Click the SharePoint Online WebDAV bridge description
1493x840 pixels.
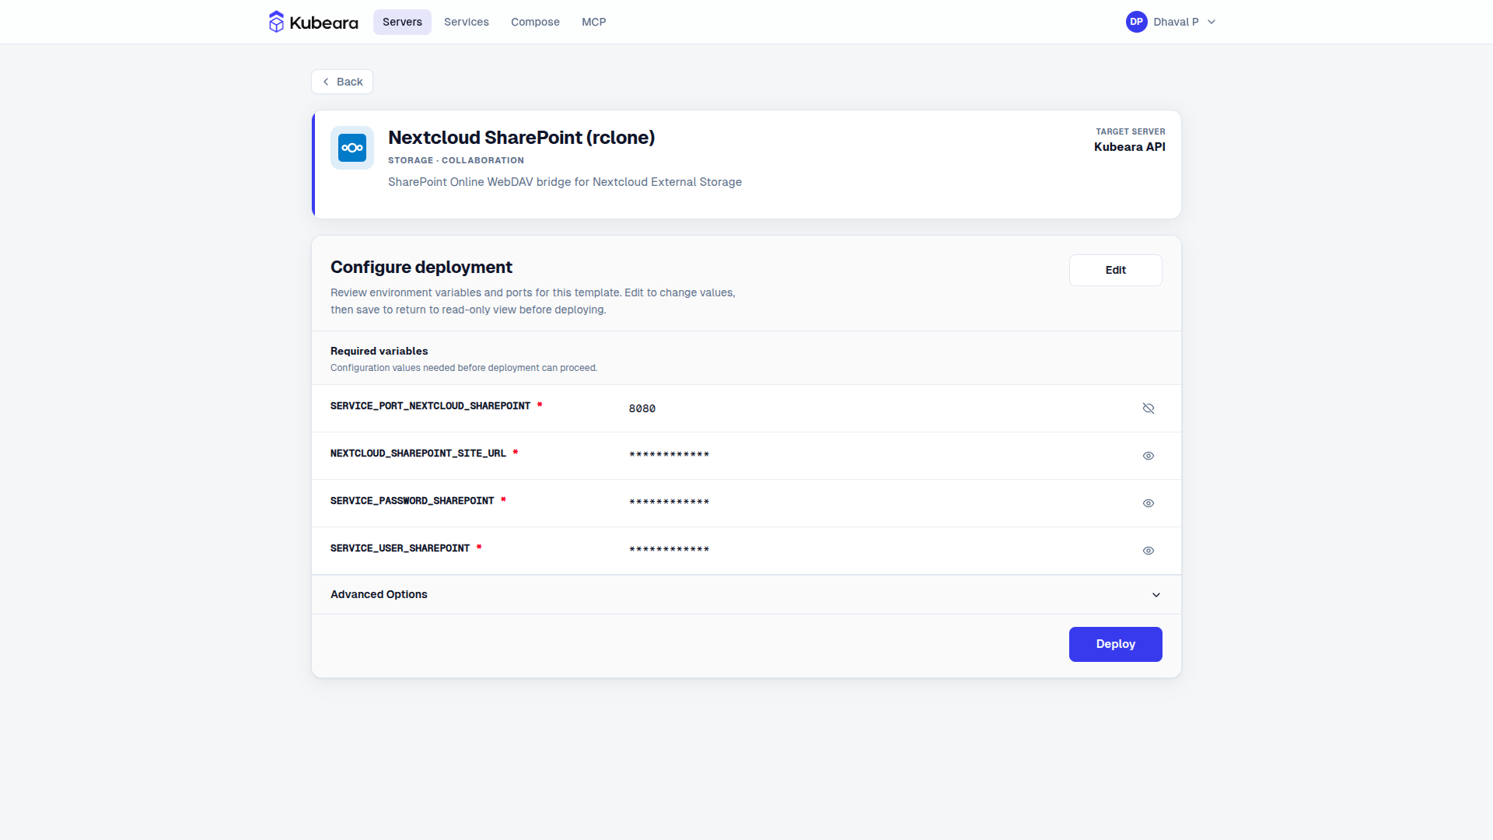click(565, 182)
